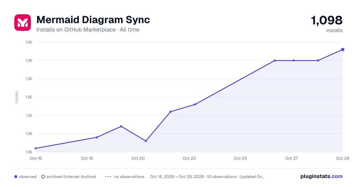Click the Oct 27 axis label
This screenshot has height=187, width=357.
292,158
